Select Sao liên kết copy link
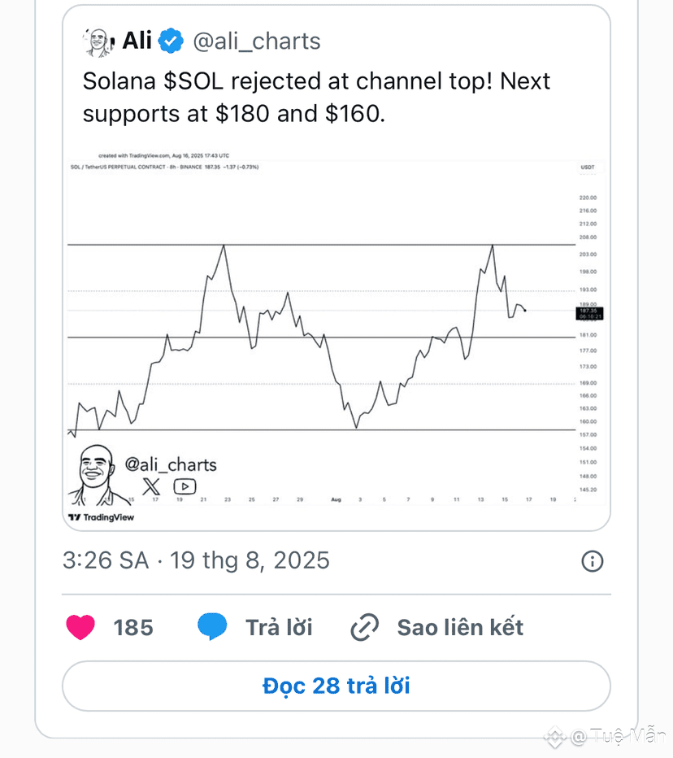The height and width of the screenshot is (758, 673). (460, 628)
